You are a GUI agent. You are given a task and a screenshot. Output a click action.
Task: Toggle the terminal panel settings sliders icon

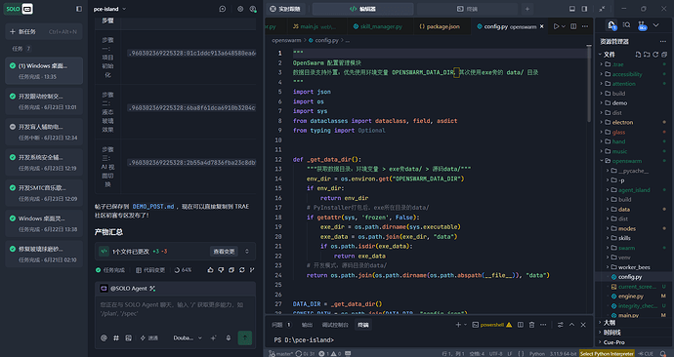coord(560,325)
